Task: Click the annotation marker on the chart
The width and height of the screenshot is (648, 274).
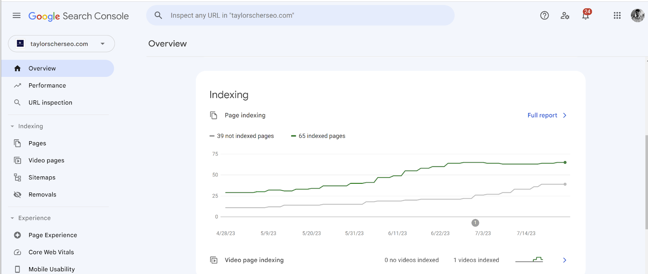Action: tap(475, 223)
